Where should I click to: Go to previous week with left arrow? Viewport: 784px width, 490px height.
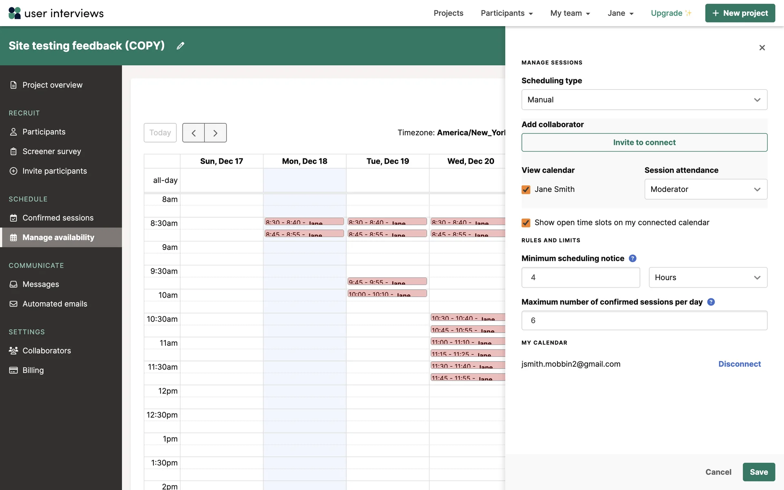(194, 133)
